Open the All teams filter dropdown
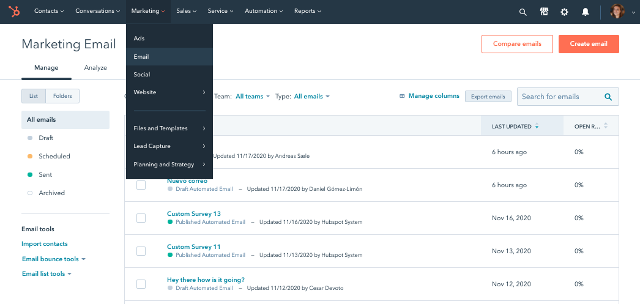 253,97
